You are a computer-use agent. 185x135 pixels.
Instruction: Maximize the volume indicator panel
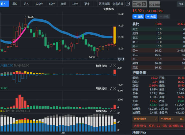[x=111, y=89]
